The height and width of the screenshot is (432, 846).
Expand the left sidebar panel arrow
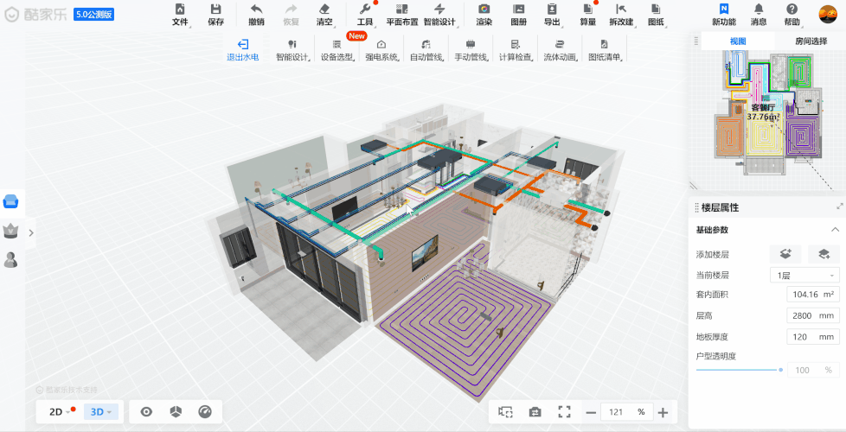[x=31, y=232]
